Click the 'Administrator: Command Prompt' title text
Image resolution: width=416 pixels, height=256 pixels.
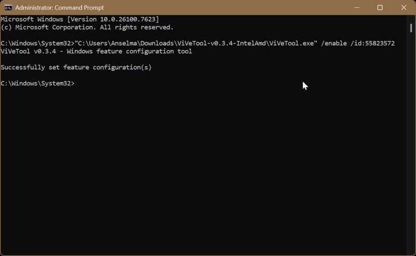pos(59,8)
